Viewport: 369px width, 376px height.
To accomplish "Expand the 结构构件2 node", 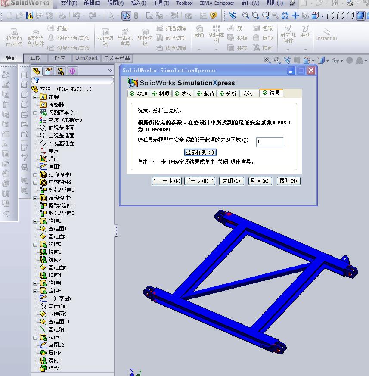I will pos(35,183).
